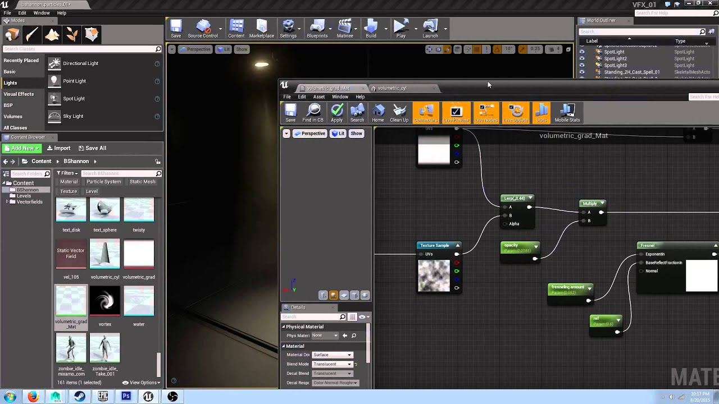719x404 pixels.
Task: Select Visual Effects category in Modes
Action: click(19, 94)
